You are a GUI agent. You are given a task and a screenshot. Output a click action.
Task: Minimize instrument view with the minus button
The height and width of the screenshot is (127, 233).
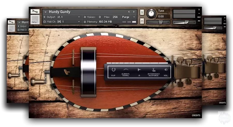[x=199, y=13]
